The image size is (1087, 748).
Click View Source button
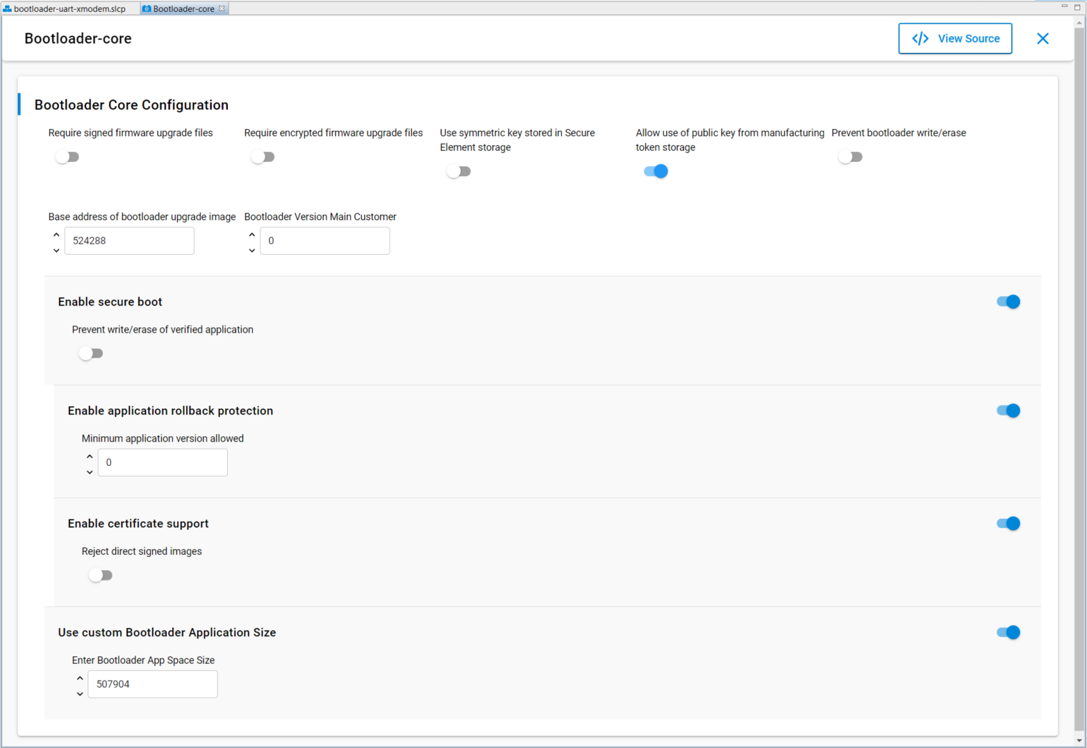click(x=955, y=39)
